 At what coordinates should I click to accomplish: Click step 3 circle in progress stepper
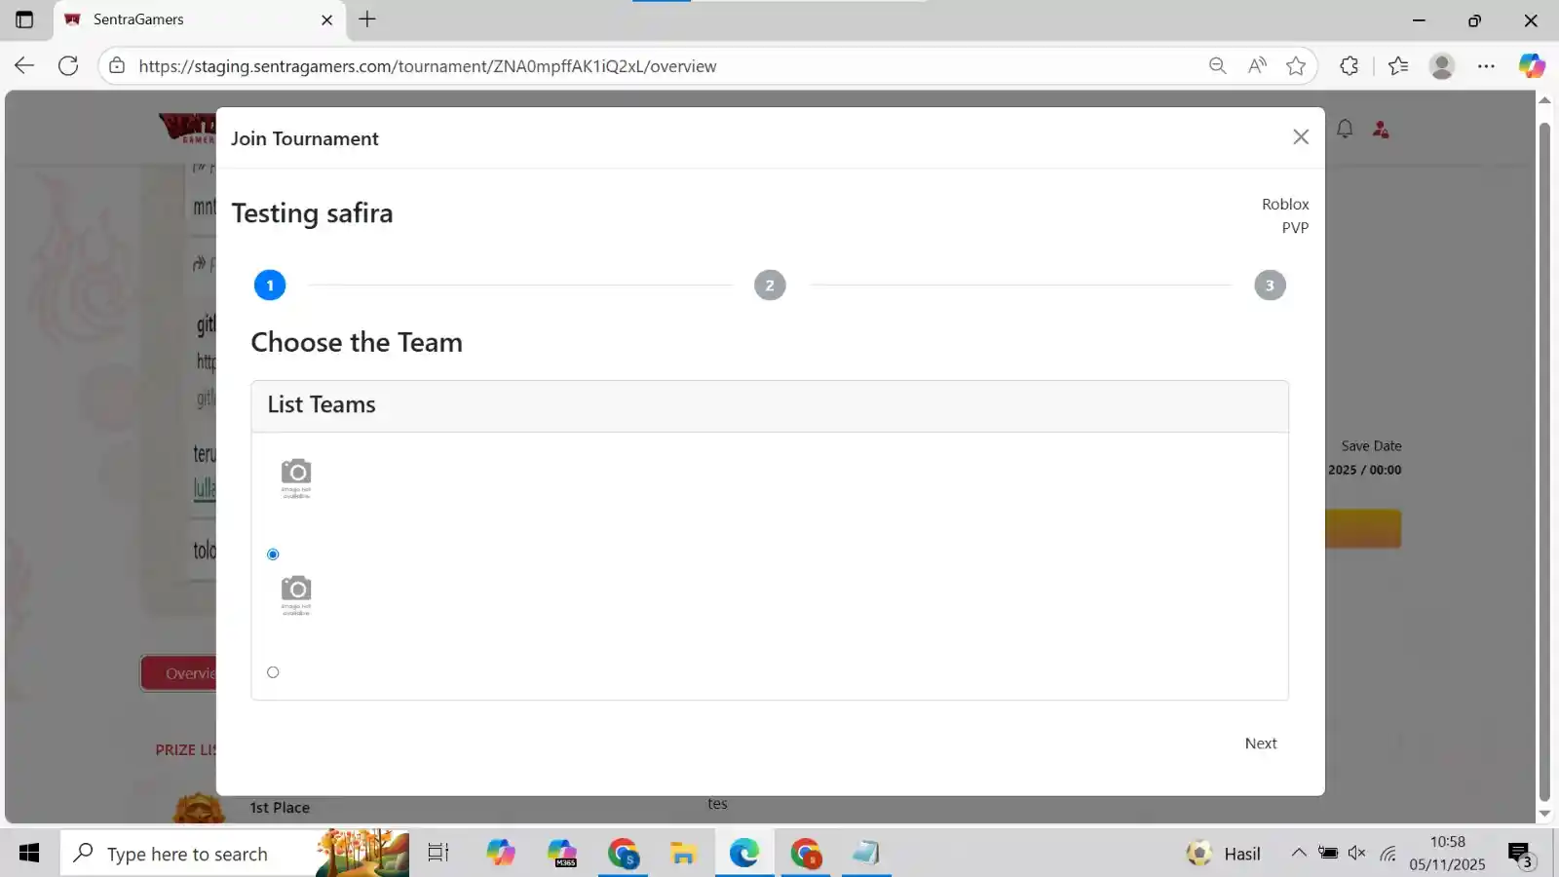click(x=1269, y=286)
